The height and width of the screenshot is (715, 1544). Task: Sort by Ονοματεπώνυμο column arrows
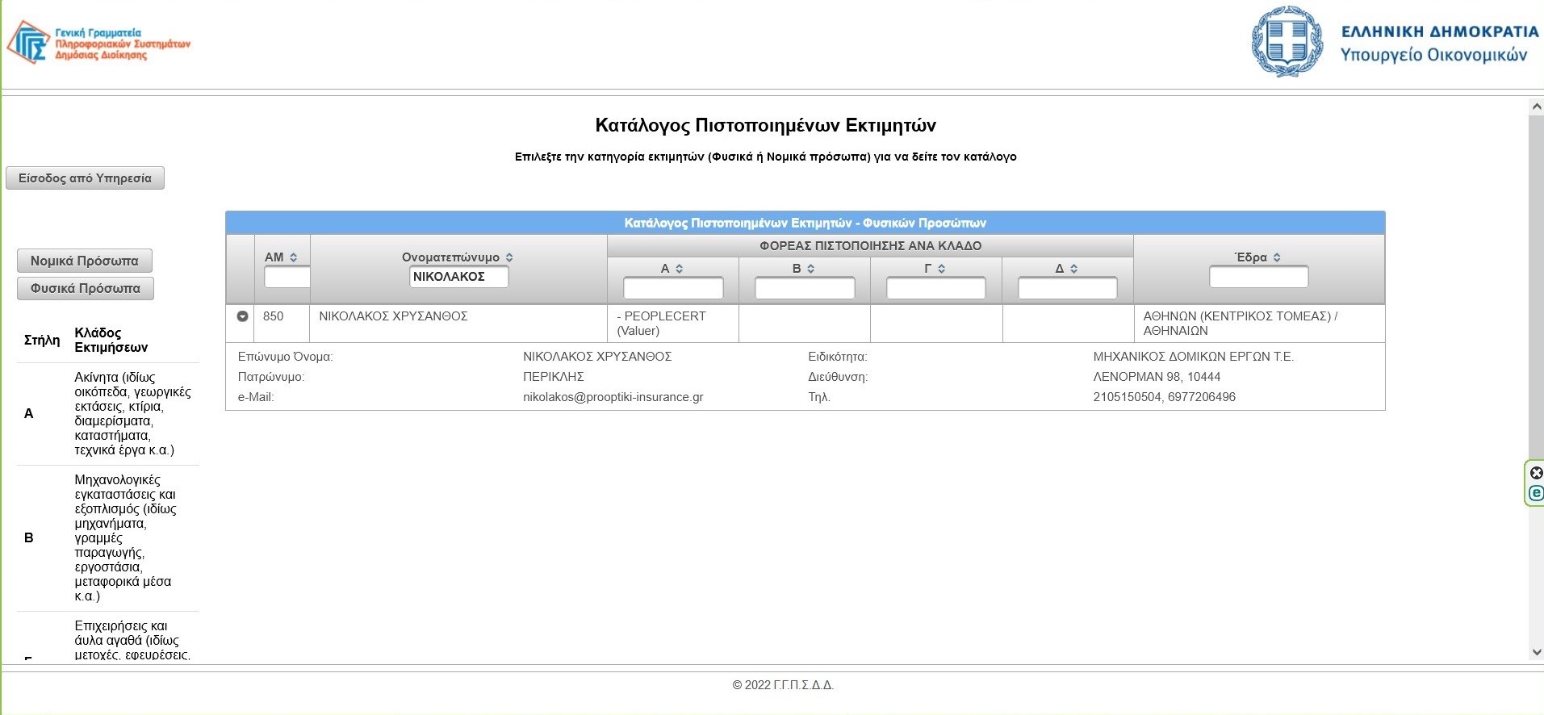click(509, 257)
